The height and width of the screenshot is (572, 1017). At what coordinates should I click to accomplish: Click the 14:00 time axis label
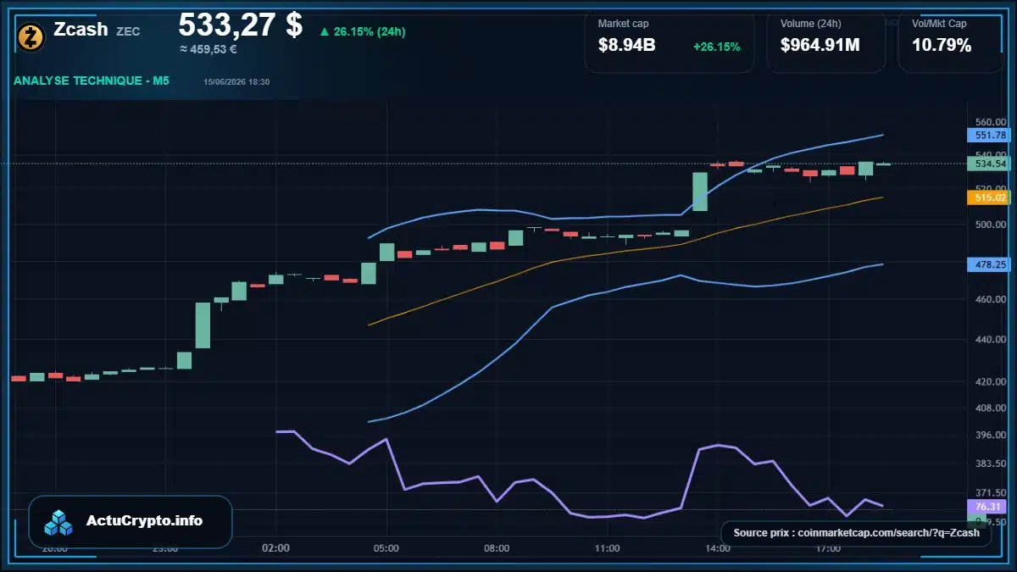[x=718, y=548]
